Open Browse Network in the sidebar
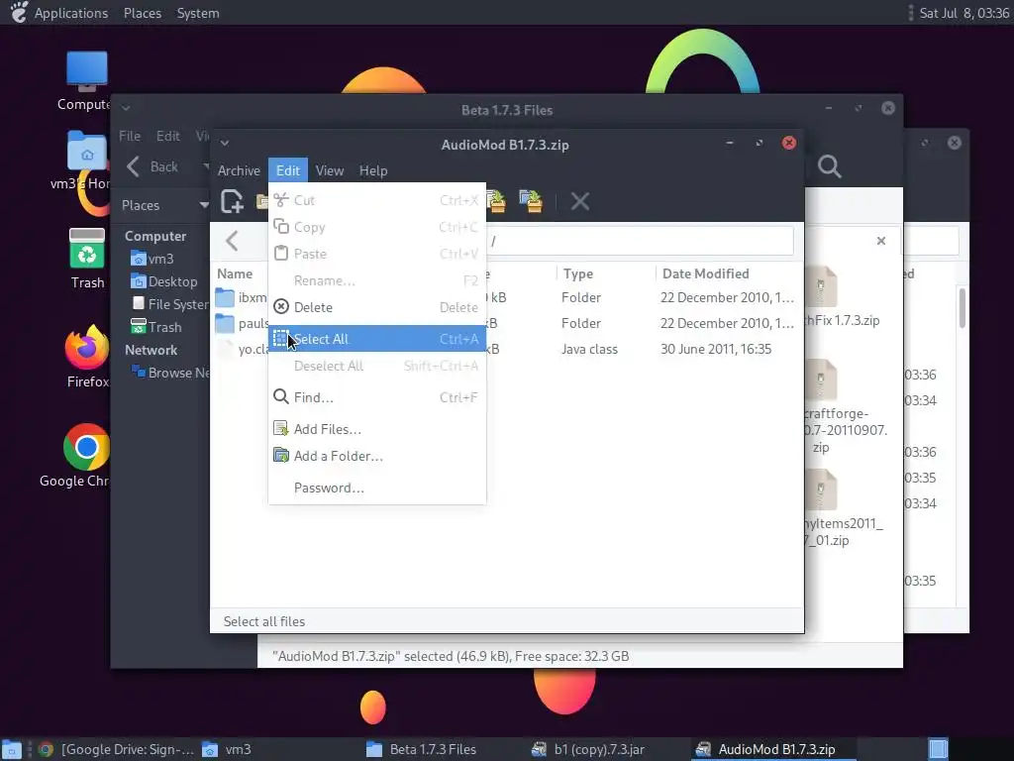 (170, 373)
